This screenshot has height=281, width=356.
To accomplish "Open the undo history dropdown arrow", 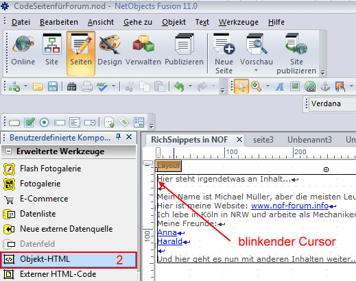I will click(190, 86).
